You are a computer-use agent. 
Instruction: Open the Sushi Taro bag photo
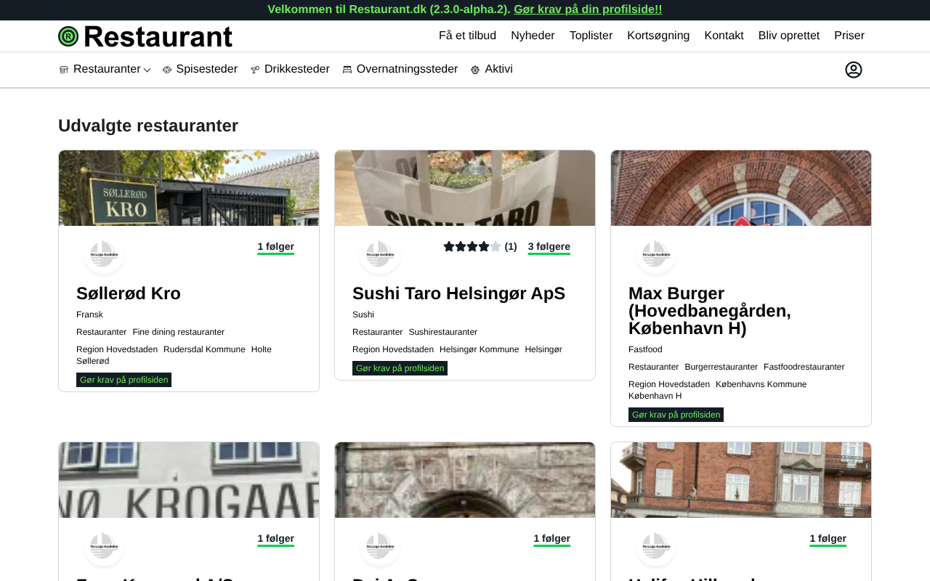click(x=465, y=188)
